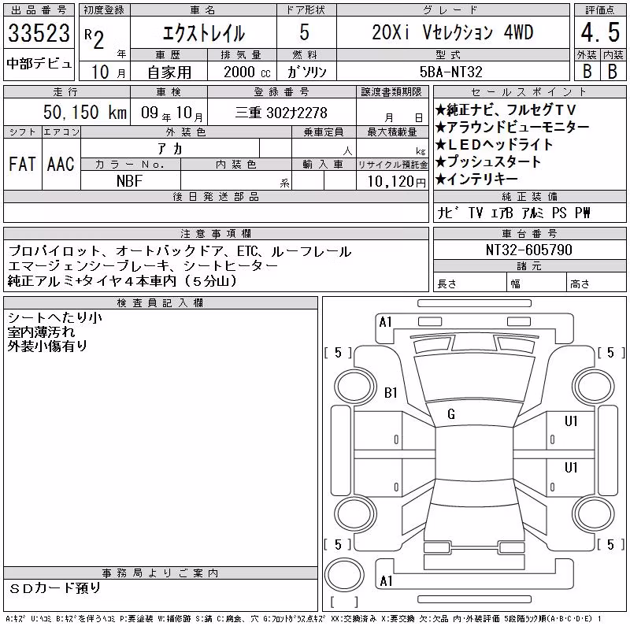Click the door shape value 5
This screenshot has height=630, width=630.
tap(305, 32)
